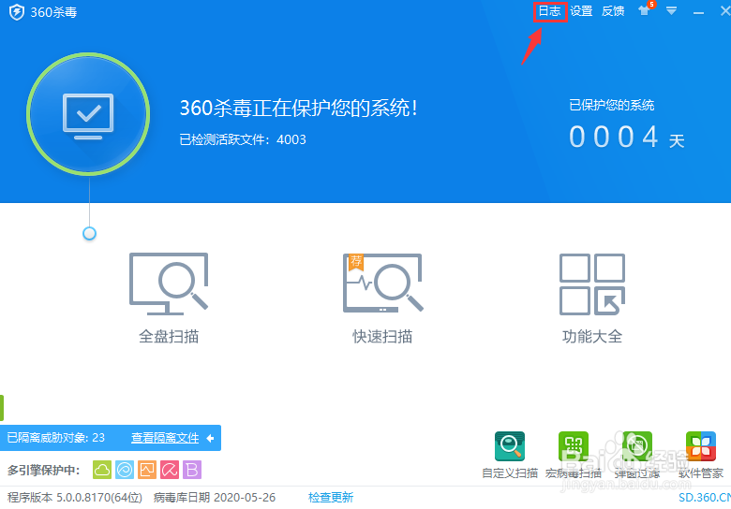
Task: Click the 0004 天 protected days counter
Action: pos(627,138)
